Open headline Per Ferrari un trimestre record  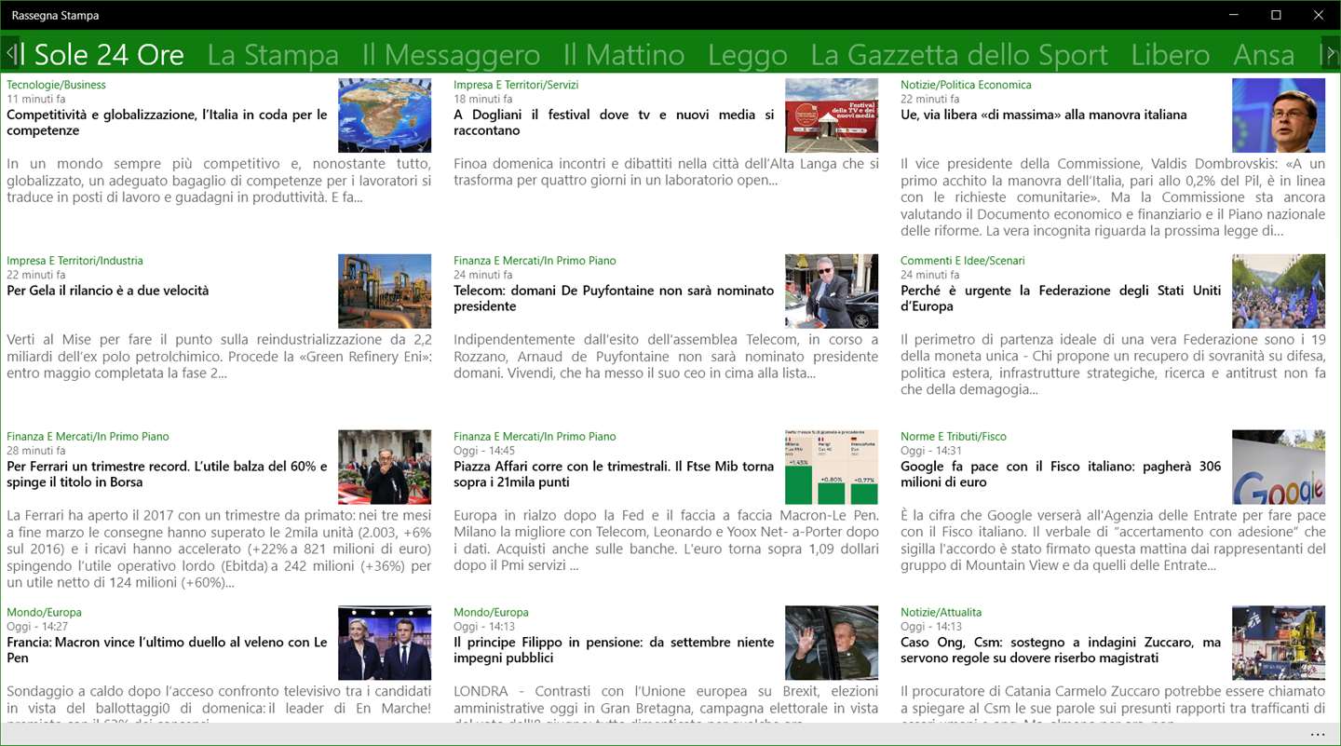(167, 475)
